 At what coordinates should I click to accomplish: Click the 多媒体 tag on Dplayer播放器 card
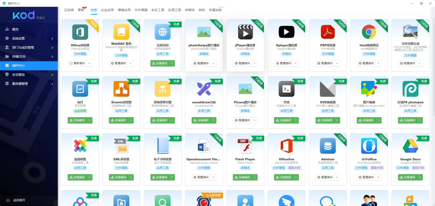point(287,54)
